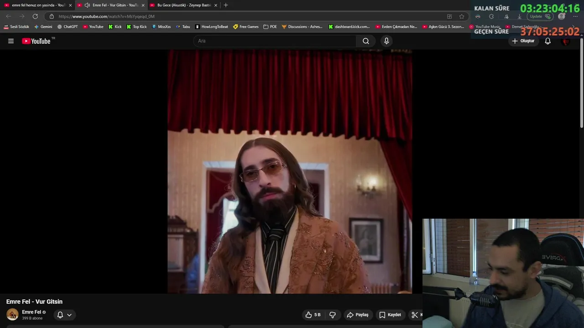This screenshot has width=584, height=328.
Task: Open Discussions - Ashes bookmark
Action: click(302, 27)
